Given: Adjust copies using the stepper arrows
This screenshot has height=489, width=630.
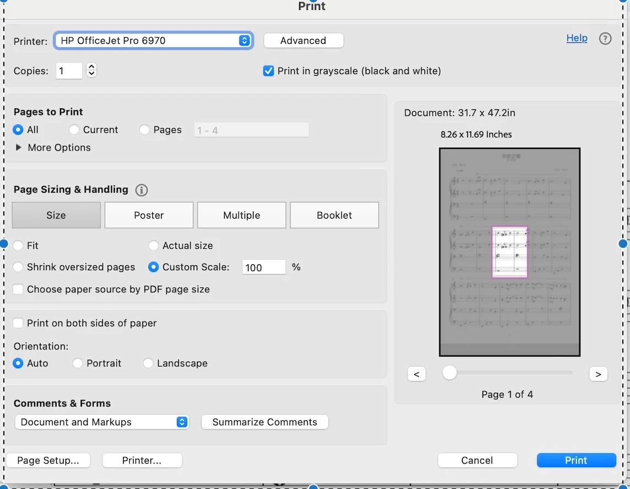Looking at the screenshot, I should [92, 70].
